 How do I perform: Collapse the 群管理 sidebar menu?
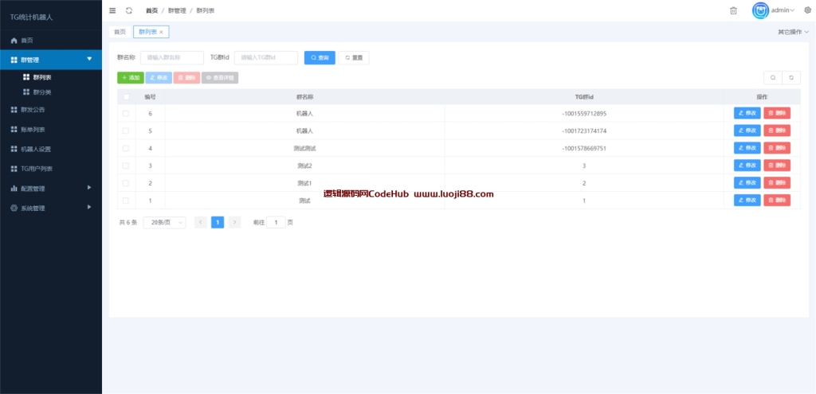pos(51,60)
